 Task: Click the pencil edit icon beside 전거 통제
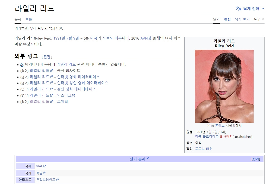[148, 158]
